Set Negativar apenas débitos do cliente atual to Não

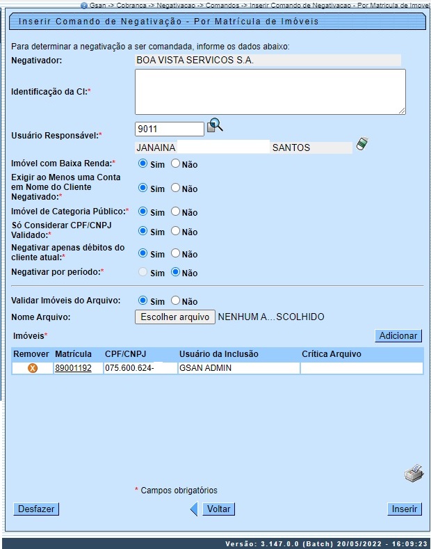[x=176, y=253]
